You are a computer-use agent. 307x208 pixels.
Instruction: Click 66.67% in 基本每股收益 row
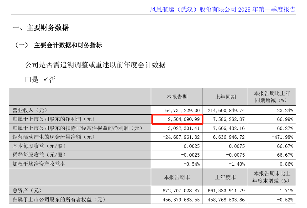click(x=285, y=146)
